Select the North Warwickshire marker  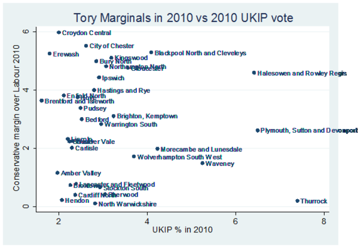pos(95,204)
